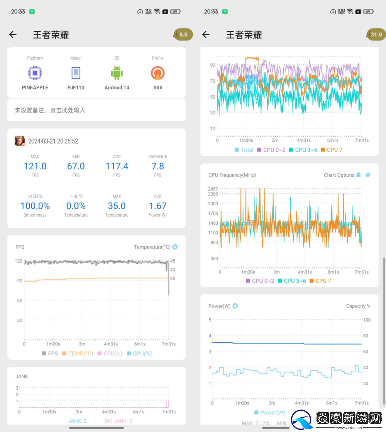Screen dimensions: 386x432
Task: Click the back arrow on right report
Action: pos(206,34)
